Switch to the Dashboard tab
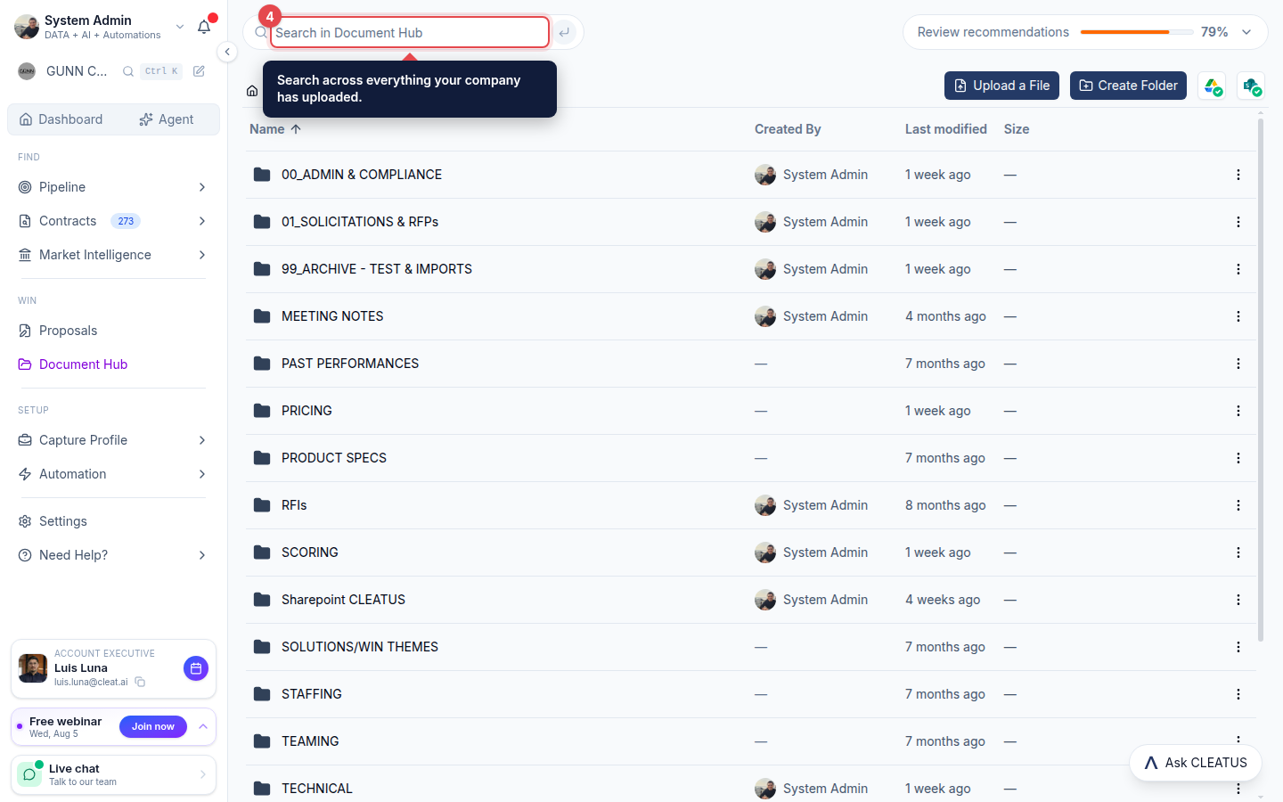 point(61,119)
